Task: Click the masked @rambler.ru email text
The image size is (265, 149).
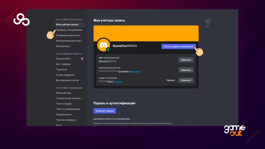Action: [x=115, y=72]
